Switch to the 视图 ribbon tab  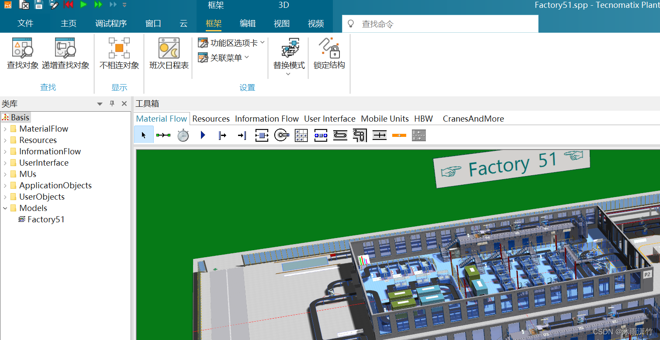pyautogui.click(x=281, y=24)
